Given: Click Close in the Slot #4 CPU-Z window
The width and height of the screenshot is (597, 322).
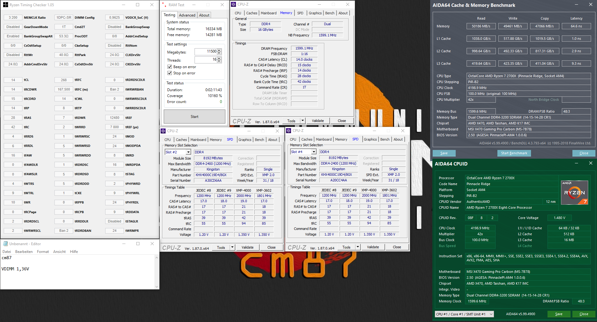Looking at the screenshot, I should pyautogui.click(x=397, y=247).
